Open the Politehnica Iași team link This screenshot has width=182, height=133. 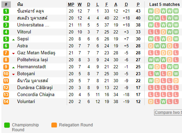pos(32,60)
